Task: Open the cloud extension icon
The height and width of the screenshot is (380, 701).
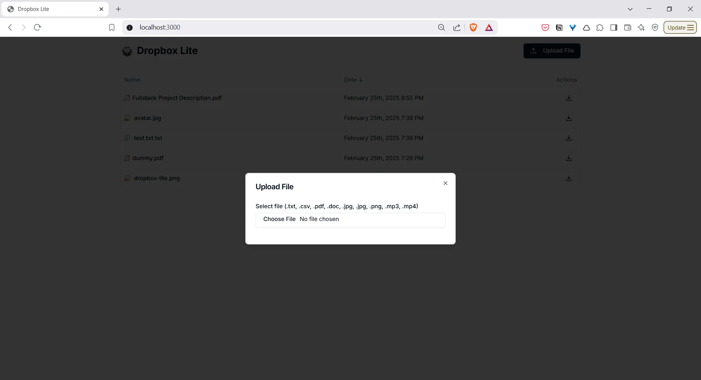Action: pos(586,27)
